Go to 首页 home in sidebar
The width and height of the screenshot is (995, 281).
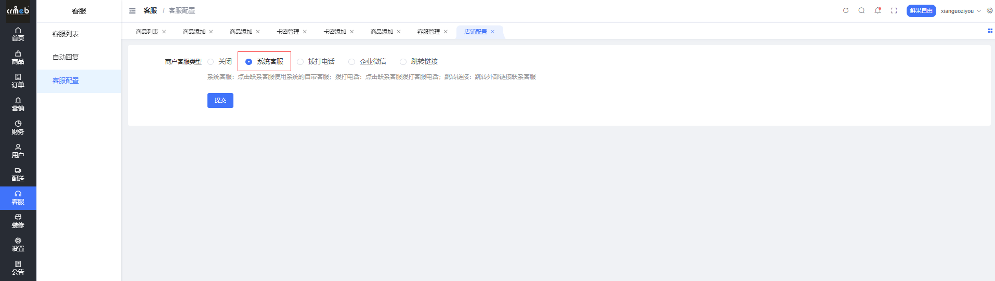pyautogui.click(x=18, y=34)
